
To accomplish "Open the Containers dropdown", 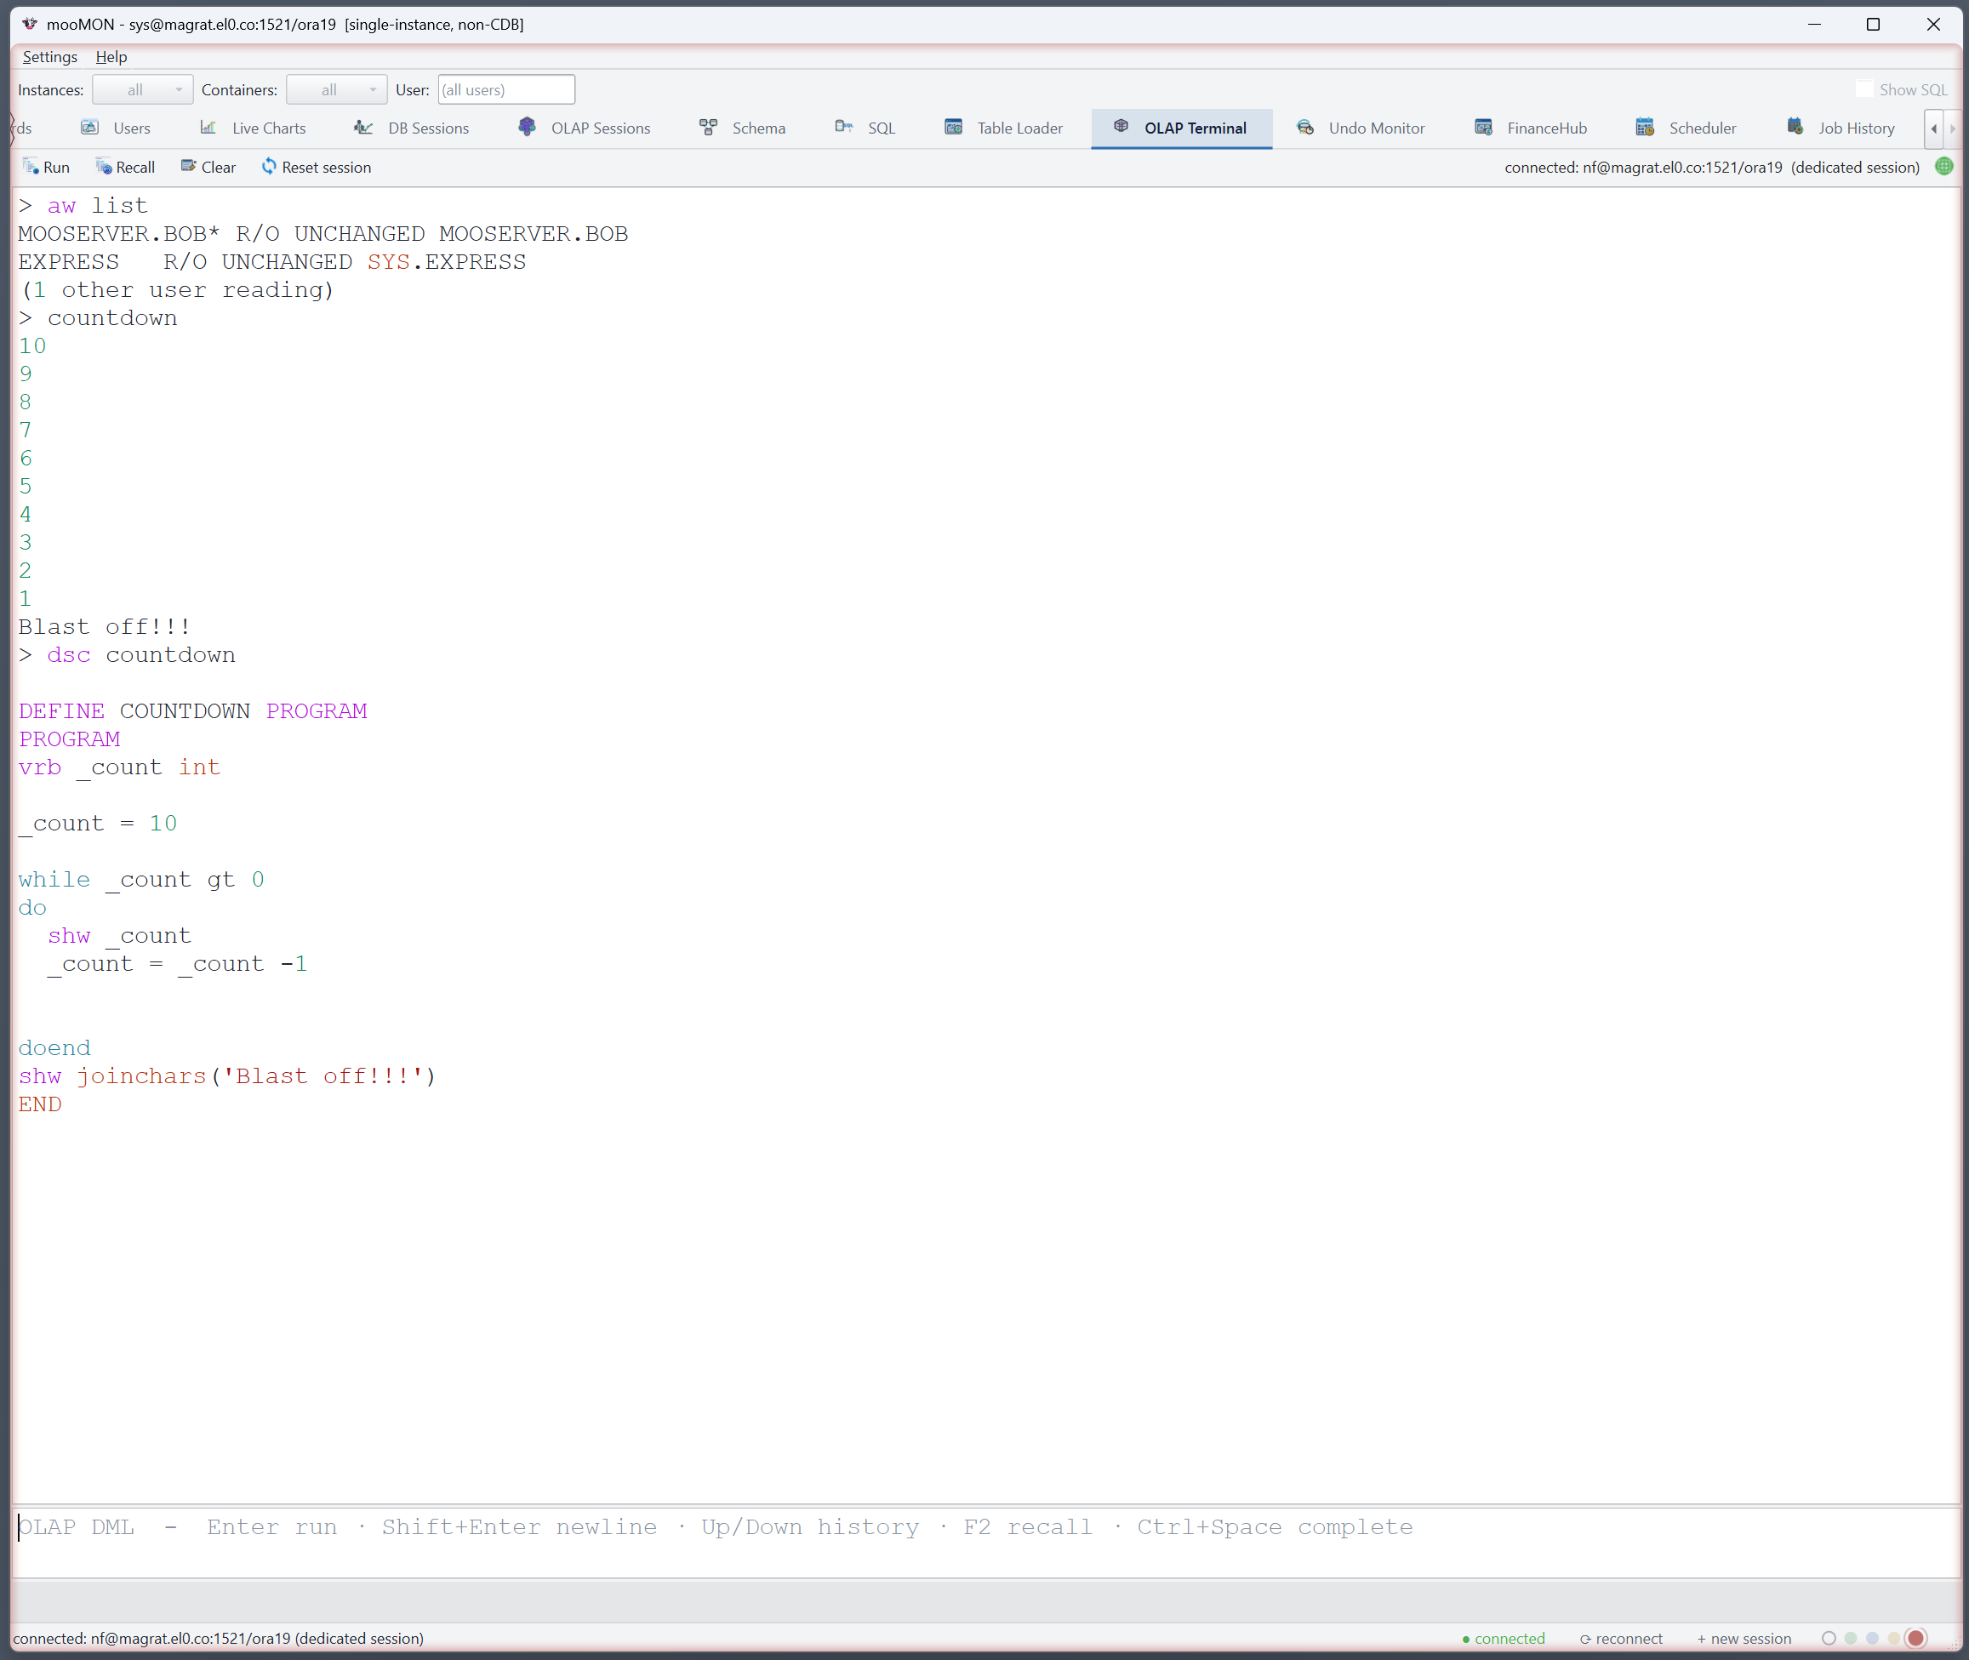I will pyautogui.click(x=337, y=89).
